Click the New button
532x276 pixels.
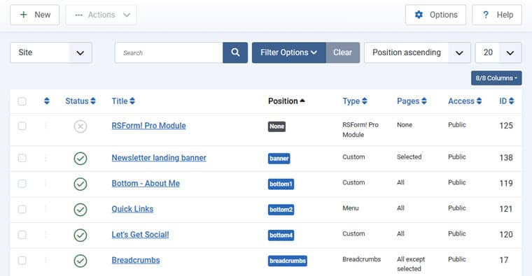tap(34, 15)
